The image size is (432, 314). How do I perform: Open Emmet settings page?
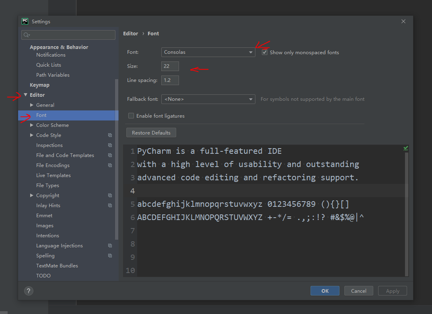point(44,216)
